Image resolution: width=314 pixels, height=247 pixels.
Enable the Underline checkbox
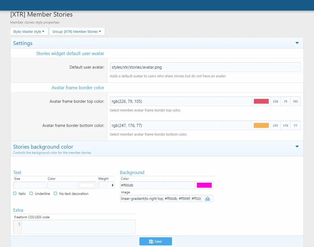pyautogui.click(x=31, y=194)
